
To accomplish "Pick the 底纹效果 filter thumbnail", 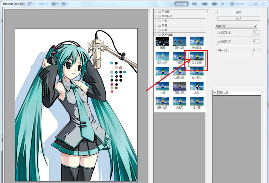I will [x=162, y=57].
